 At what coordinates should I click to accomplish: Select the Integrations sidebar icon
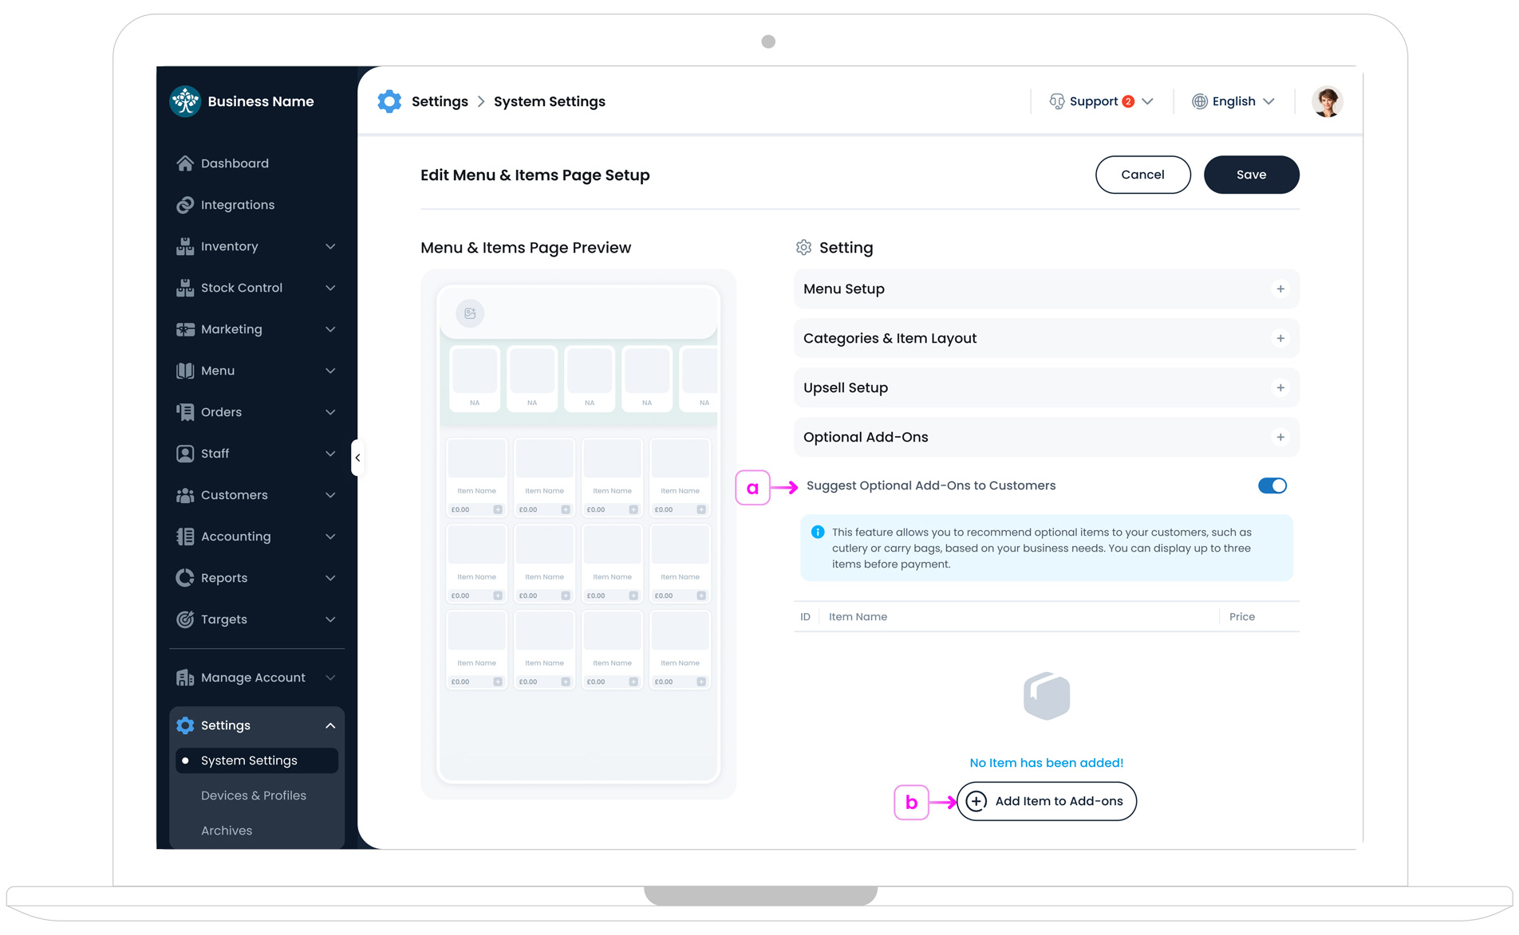pos(184,204)
